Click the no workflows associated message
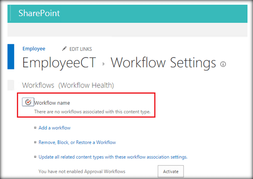The height and width of the screenshot is (179, 253). tap(92, 112)
